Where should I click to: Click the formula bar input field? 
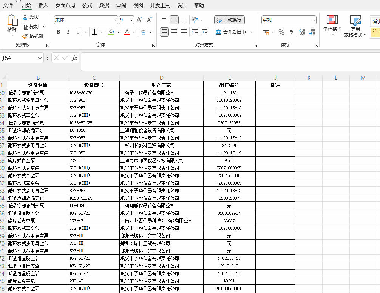click(230, 62)
